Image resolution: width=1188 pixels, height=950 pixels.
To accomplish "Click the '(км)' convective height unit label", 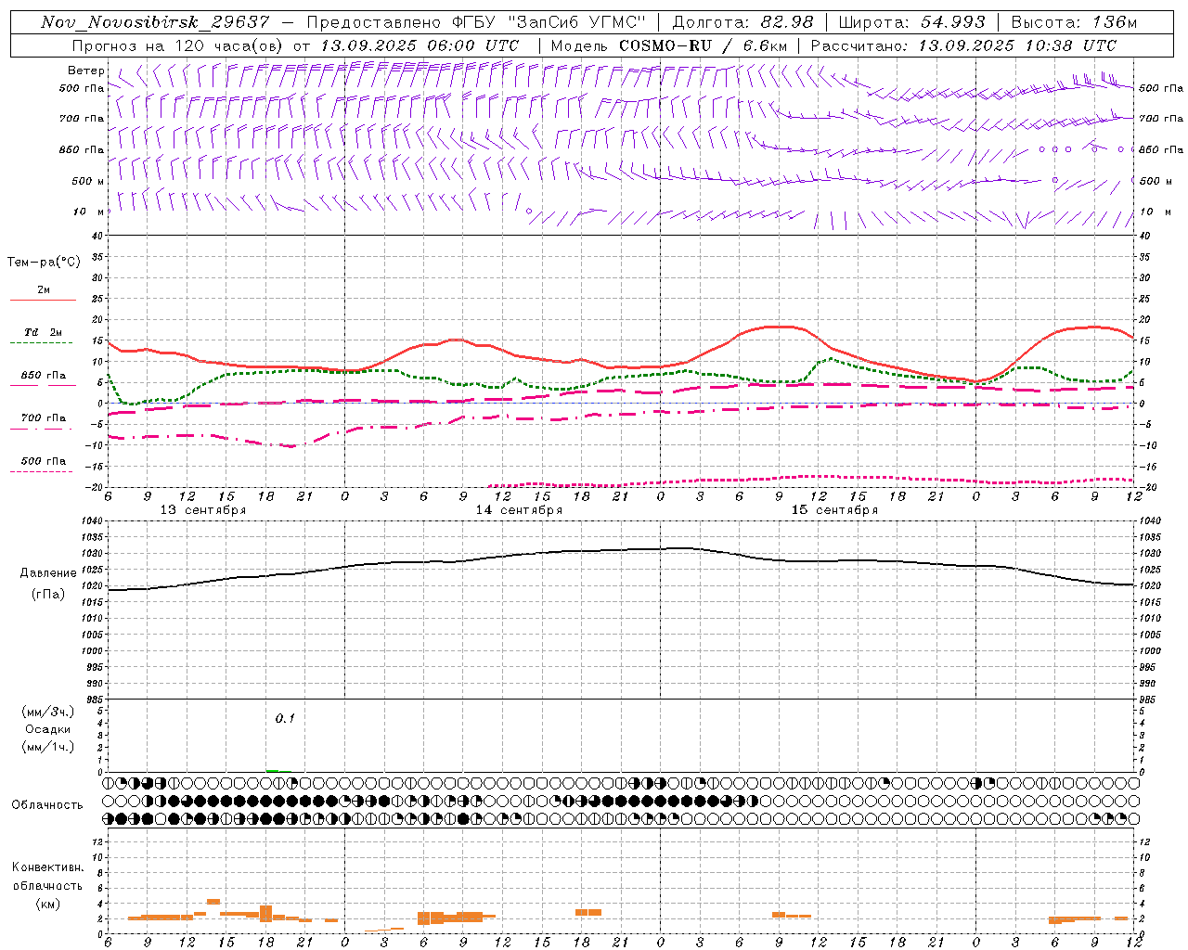I will (x=48, y=904).
